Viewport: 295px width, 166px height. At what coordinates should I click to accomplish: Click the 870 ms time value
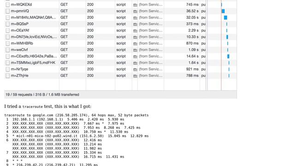(x=192, y=43)
